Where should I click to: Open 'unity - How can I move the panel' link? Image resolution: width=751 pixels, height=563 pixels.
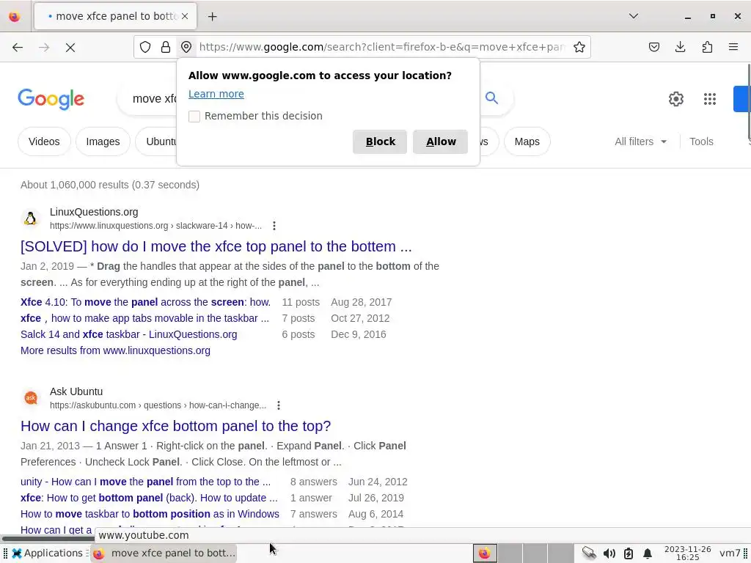coord(146,482)
